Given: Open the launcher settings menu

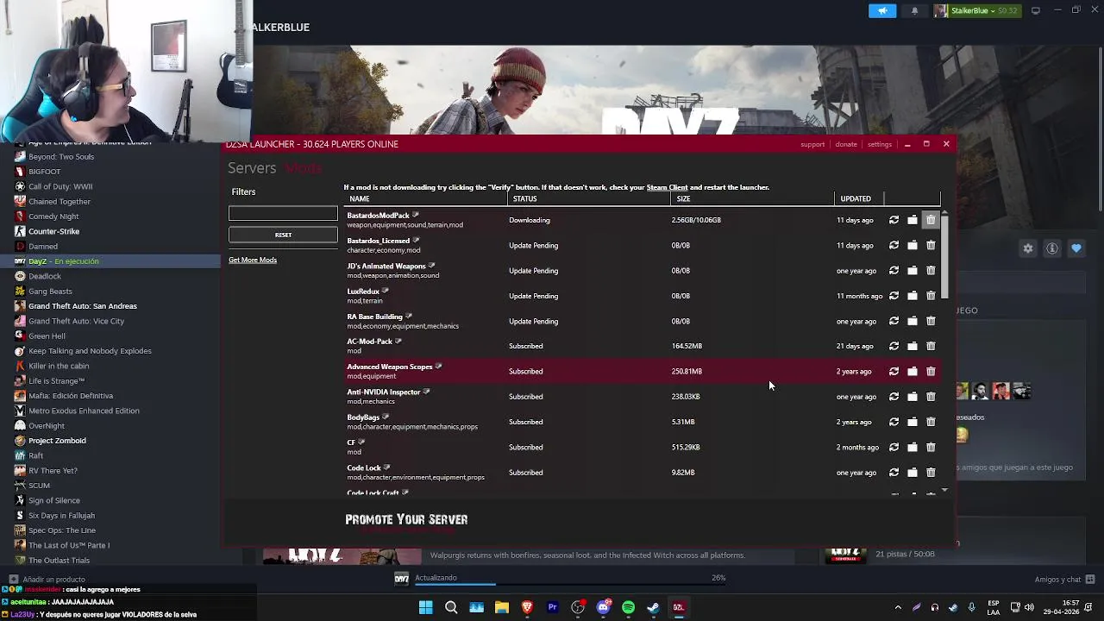Looking at the screenshot, I should click(880, 145).
